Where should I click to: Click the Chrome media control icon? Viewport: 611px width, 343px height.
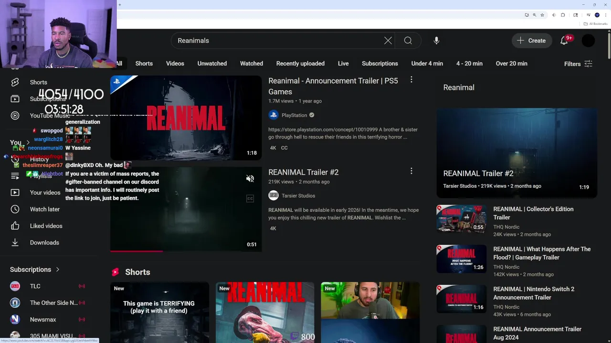click(x=589, y=15)
